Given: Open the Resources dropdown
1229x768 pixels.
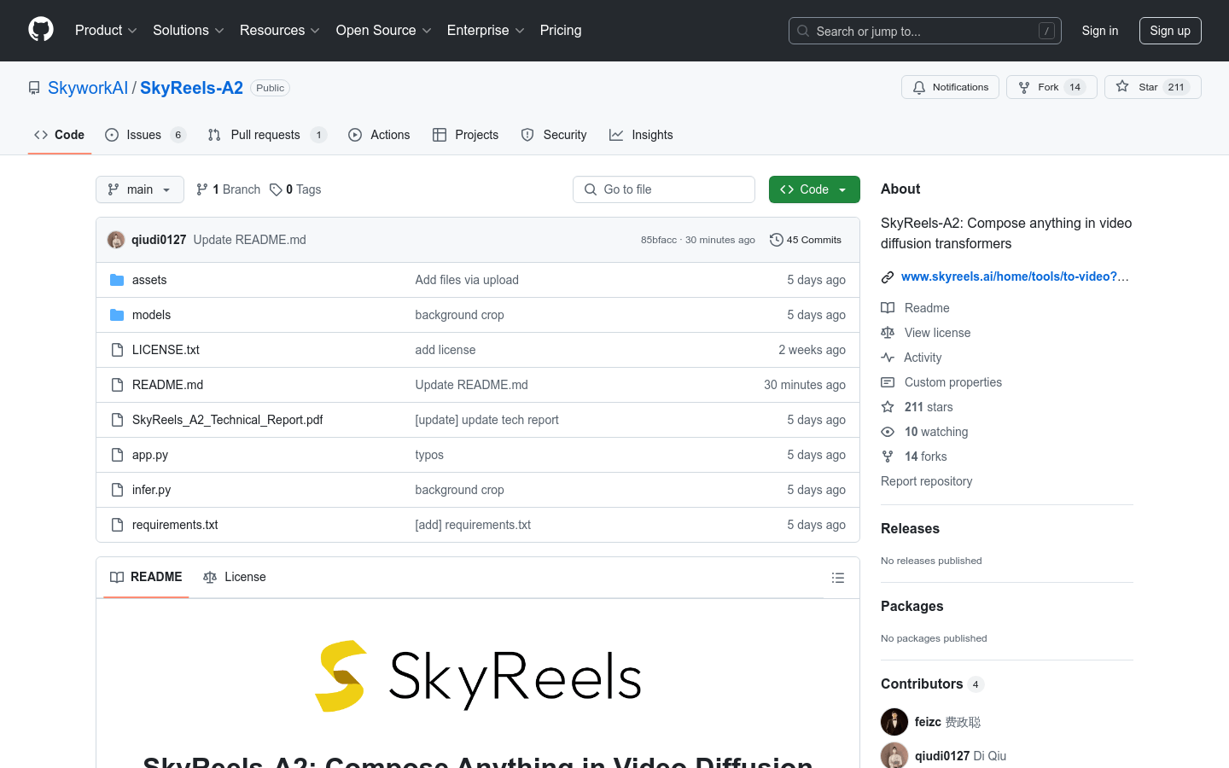Looking at the screenshot, I should (x=280, y=31).
